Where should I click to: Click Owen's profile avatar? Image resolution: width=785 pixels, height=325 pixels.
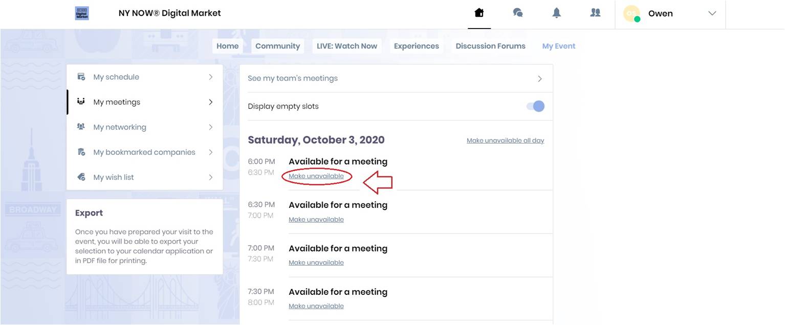[631, 14]
